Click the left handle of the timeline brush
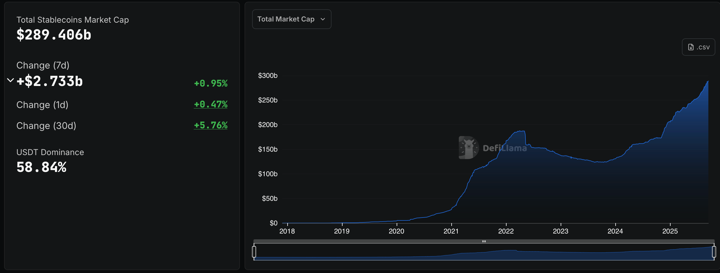This screenshot has width=720, height=273. point(254,252)
